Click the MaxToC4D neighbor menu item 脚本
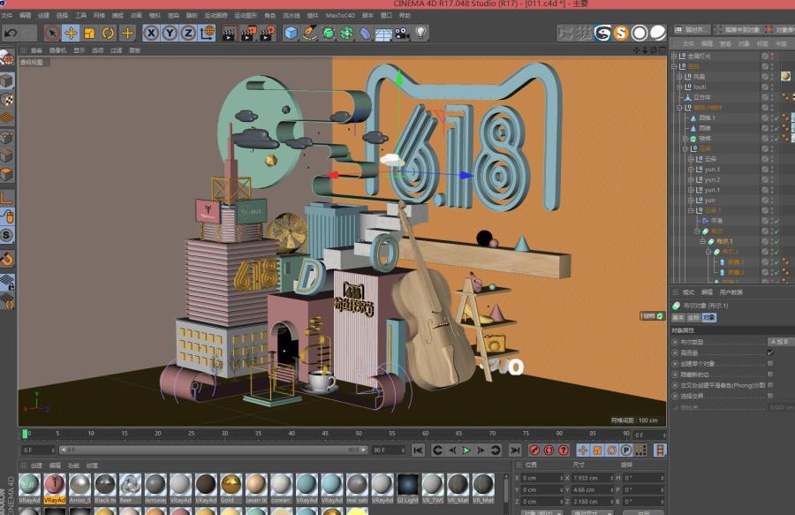Viewport: 795px width, 515px height. tap(367, 15)
